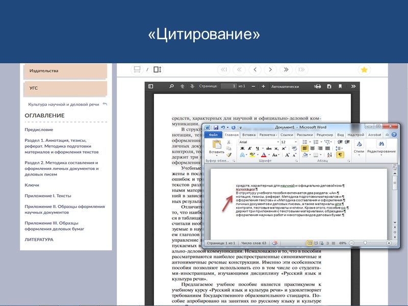This screenshot has height=306, width=408.
Task: Pick font color red A swatch
Action: 264,155
